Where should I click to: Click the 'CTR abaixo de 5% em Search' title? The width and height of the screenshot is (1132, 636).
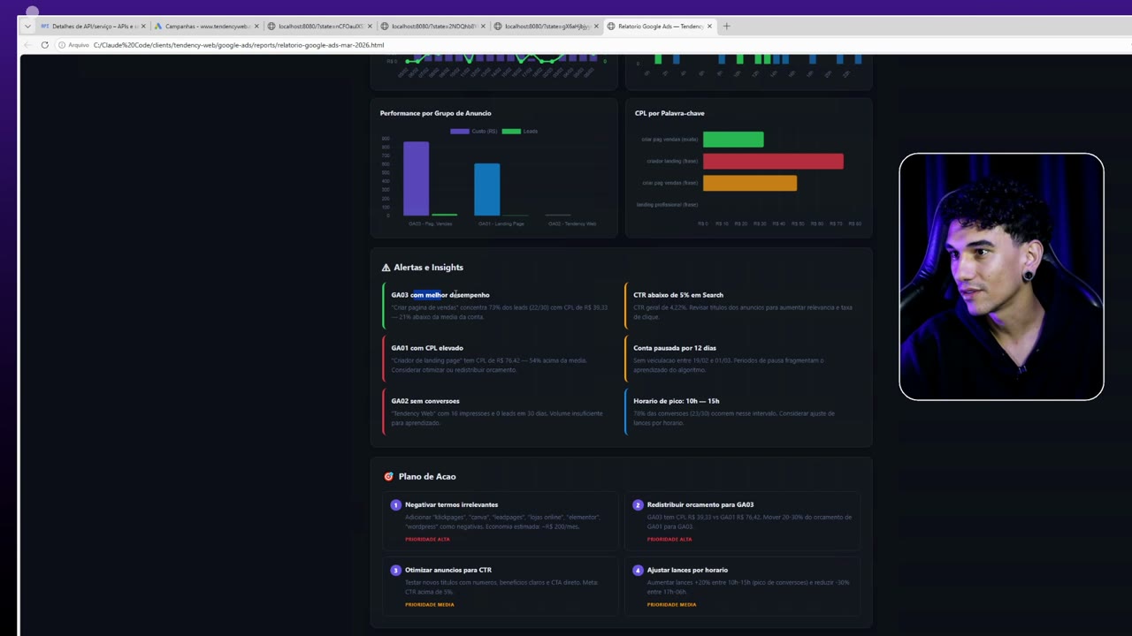[678, 295]
